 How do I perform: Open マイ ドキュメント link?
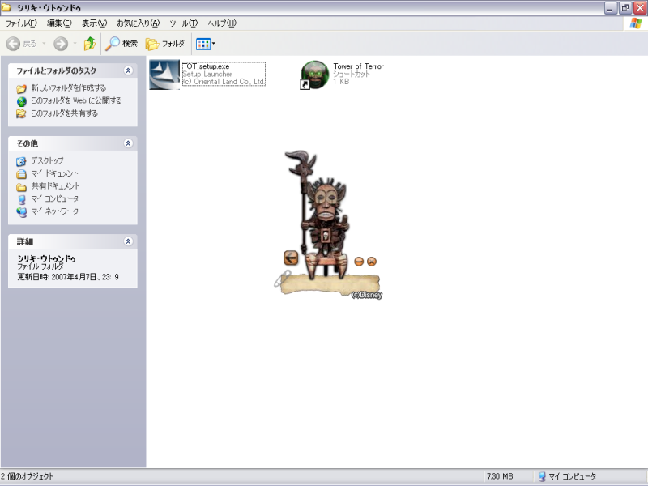pyautogui.click(x=54, y=173)
